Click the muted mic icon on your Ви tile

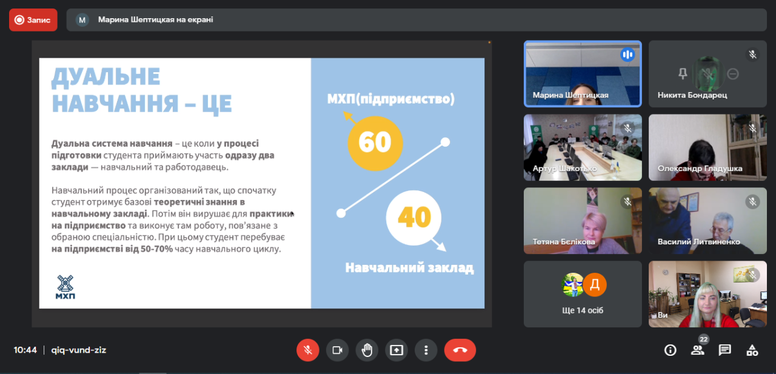tap(752, 275)
